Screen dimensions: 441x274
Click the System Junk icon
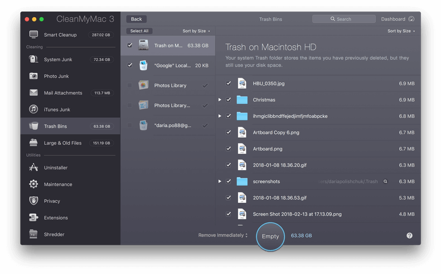[33, 59]
